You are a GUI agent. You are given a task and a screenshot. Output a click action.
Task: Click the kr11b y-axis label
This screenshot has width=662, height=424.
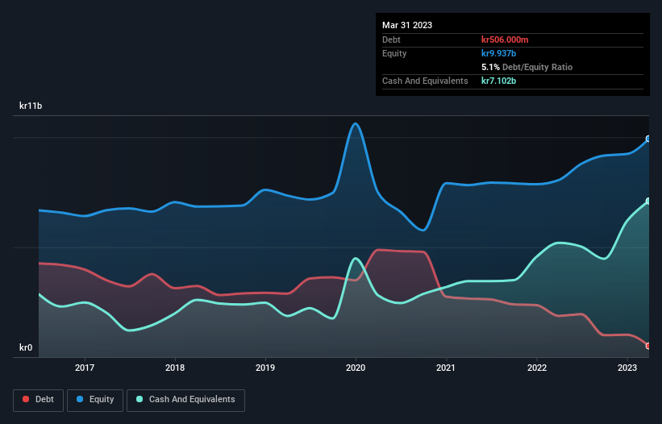(31, 106)
